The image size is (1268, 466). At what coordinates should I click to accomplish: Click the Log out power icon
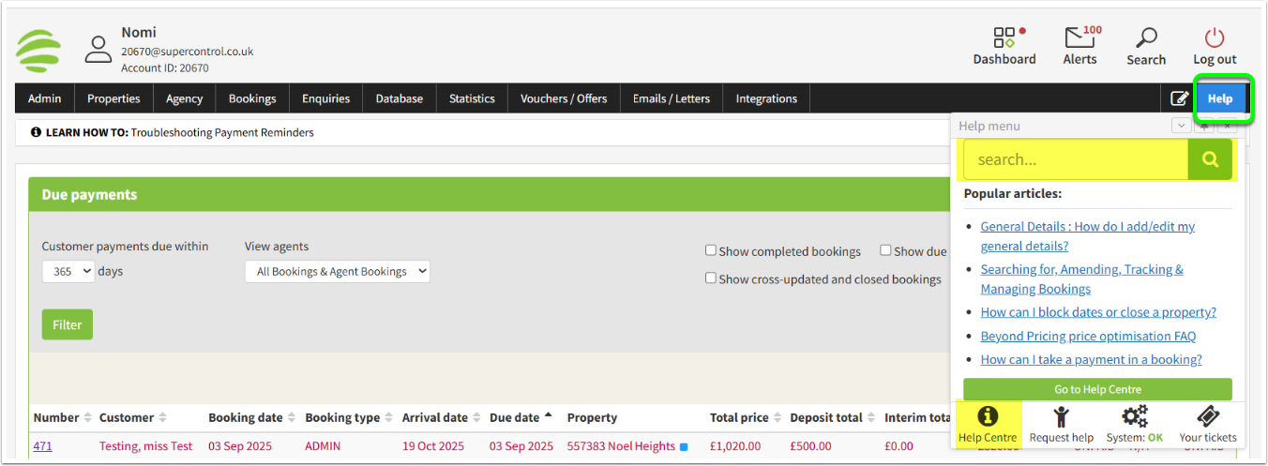1215,38
